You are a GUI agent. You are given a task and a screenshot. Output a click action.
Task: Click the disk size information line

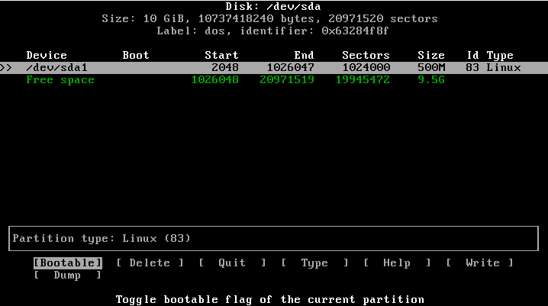point(270,18)
